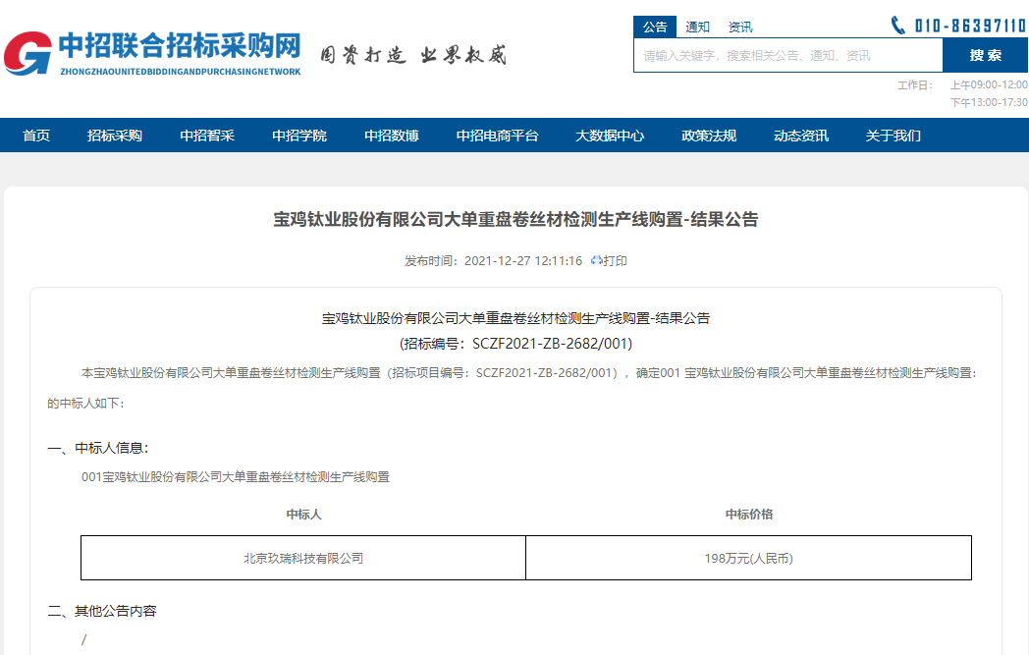Click the keyword search input field
This screenshot has width=1029, height=655.
(x=787, y=56)
